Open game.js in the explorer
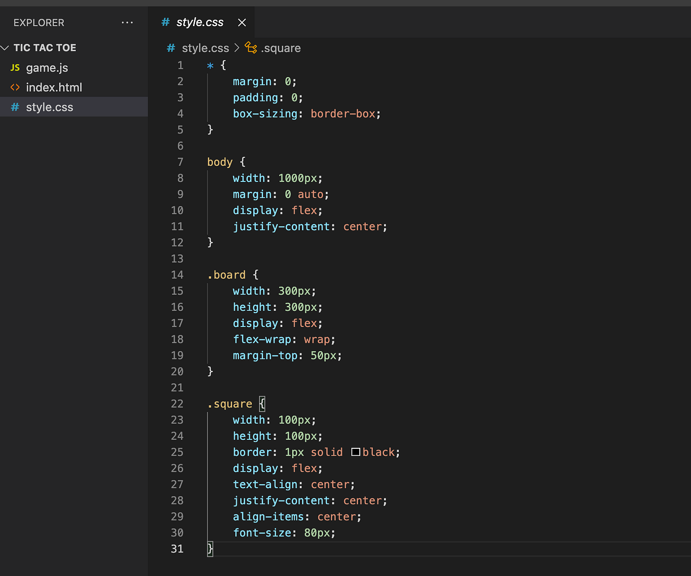The image size is (691, 576). tap(47, 68)
